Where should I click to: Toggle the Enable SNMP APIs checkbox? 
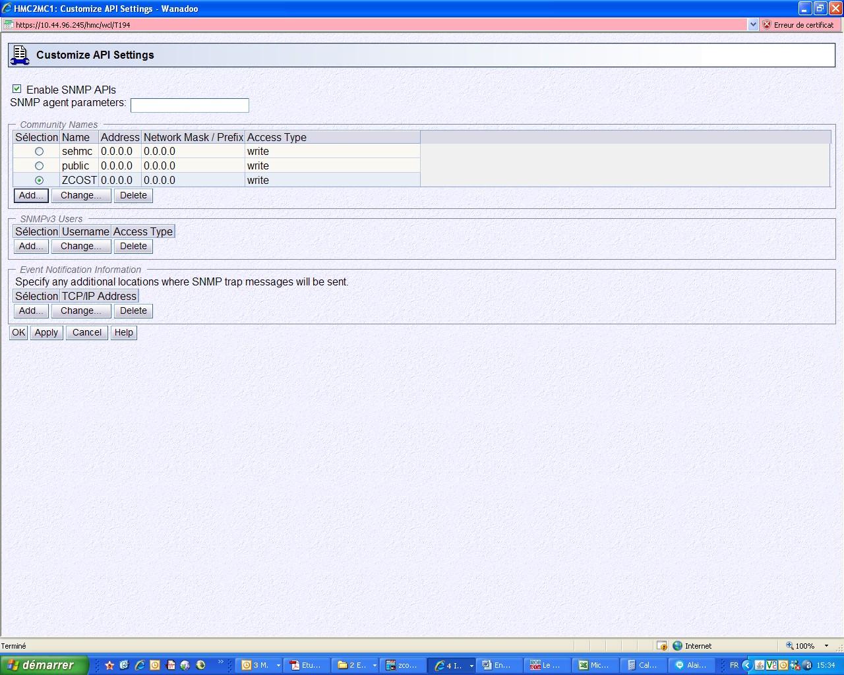[x=17, y=89]
